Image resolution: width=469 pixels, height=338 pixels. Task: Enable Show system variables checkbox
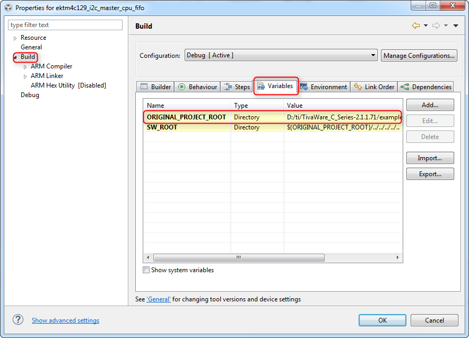pos(146,270)
